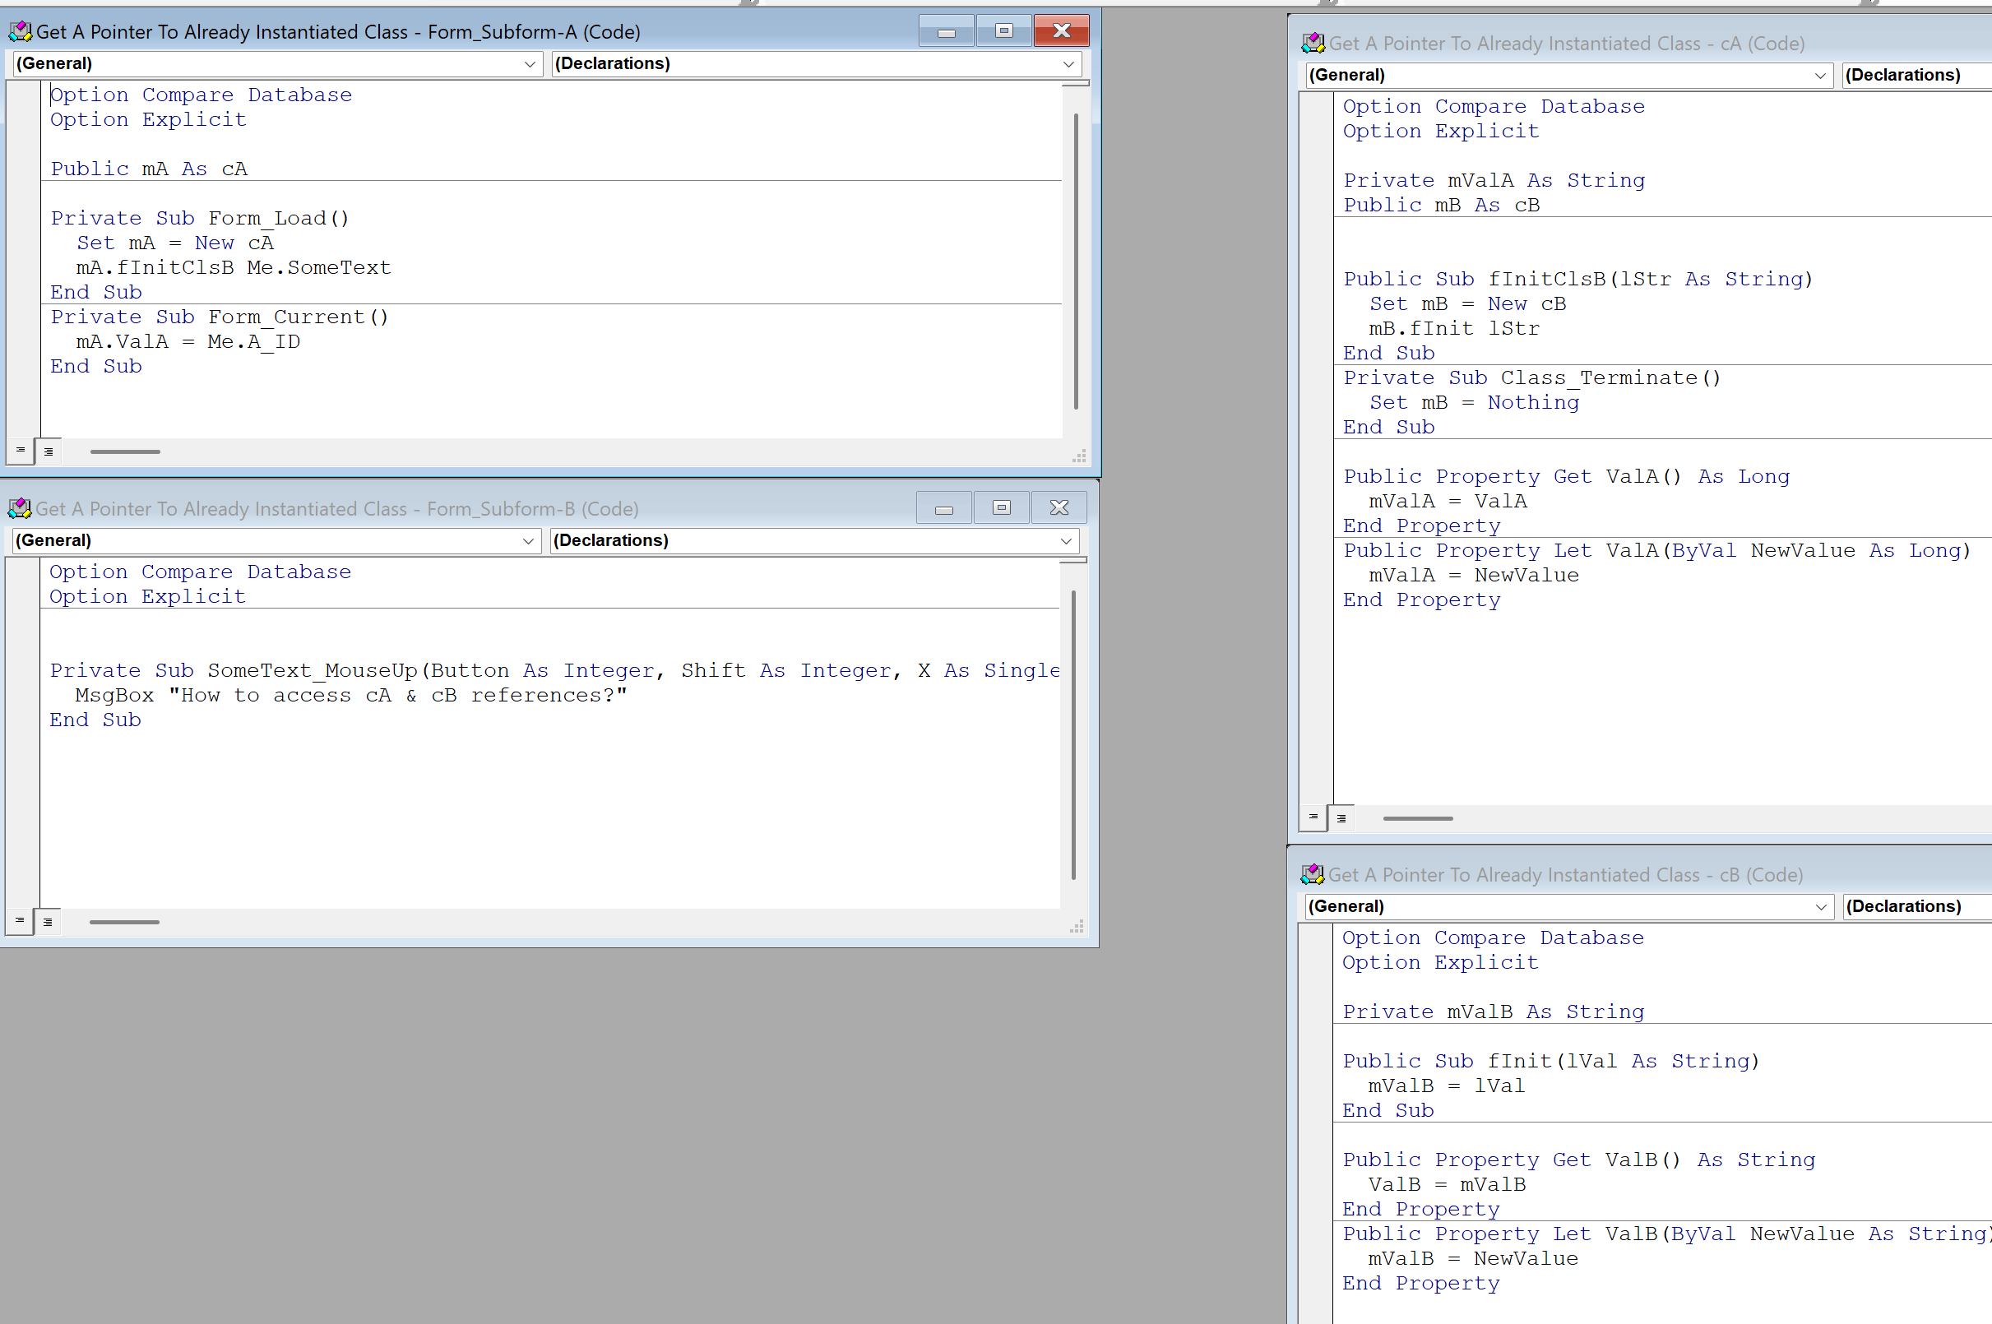Open the (General) dropdown in cB window
The width and height of the screenshot is (1992, 1324).
[1820, 907]
